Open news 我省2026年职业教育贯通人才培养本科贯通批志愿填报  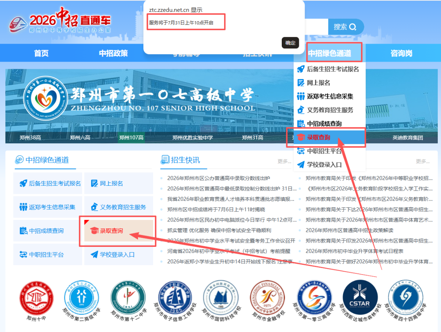tap(231, 199)
